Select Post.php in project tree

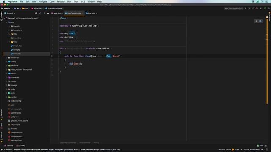[17, 50]
